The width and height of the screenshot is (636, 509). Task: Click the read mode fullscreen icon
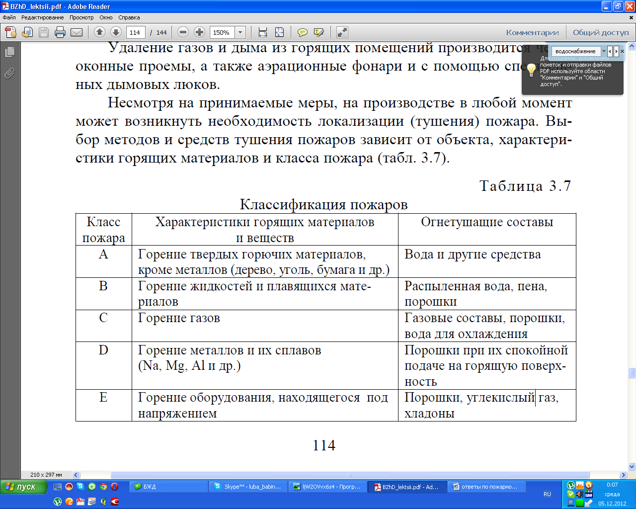(342, 32)
